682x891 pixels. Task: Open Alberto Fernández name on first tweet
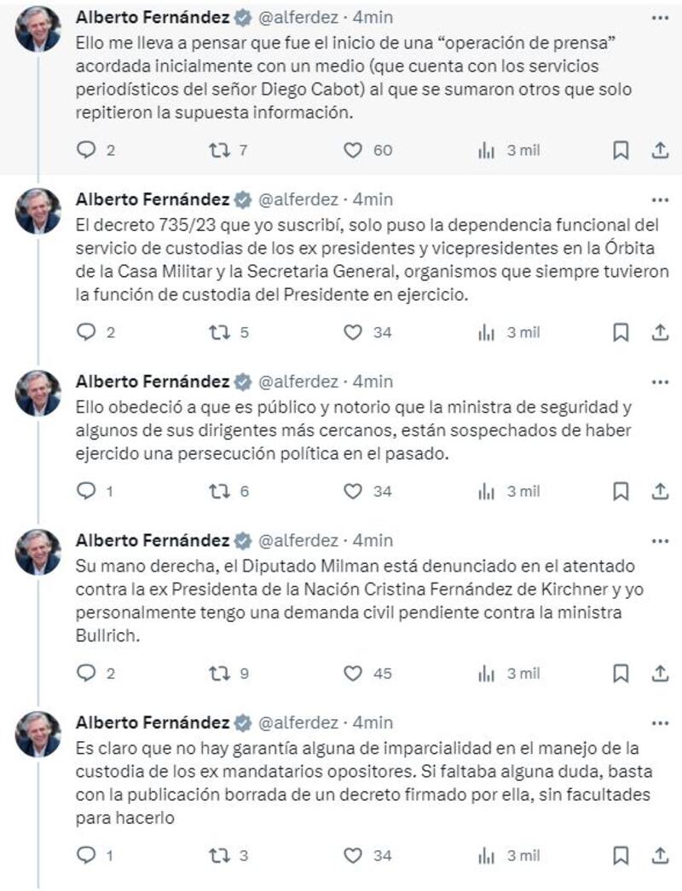pyautogui.click(x=153, y=17)
